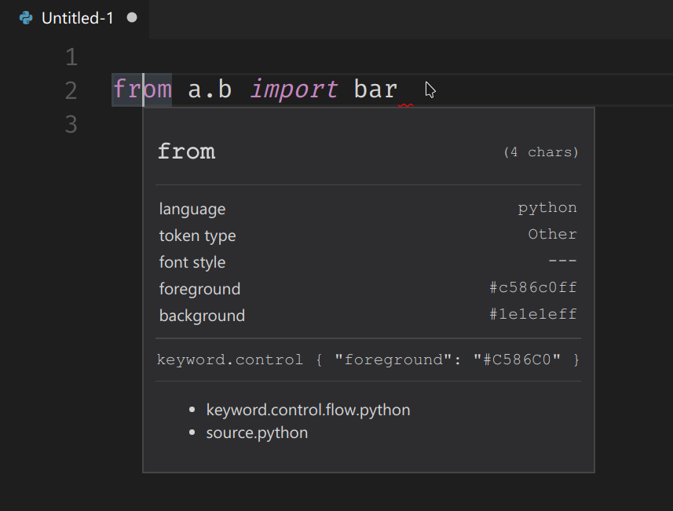Click the background color value #1e1e1eff
The width and height of the screenshot is (673, 511).
(x=533, y=313)
